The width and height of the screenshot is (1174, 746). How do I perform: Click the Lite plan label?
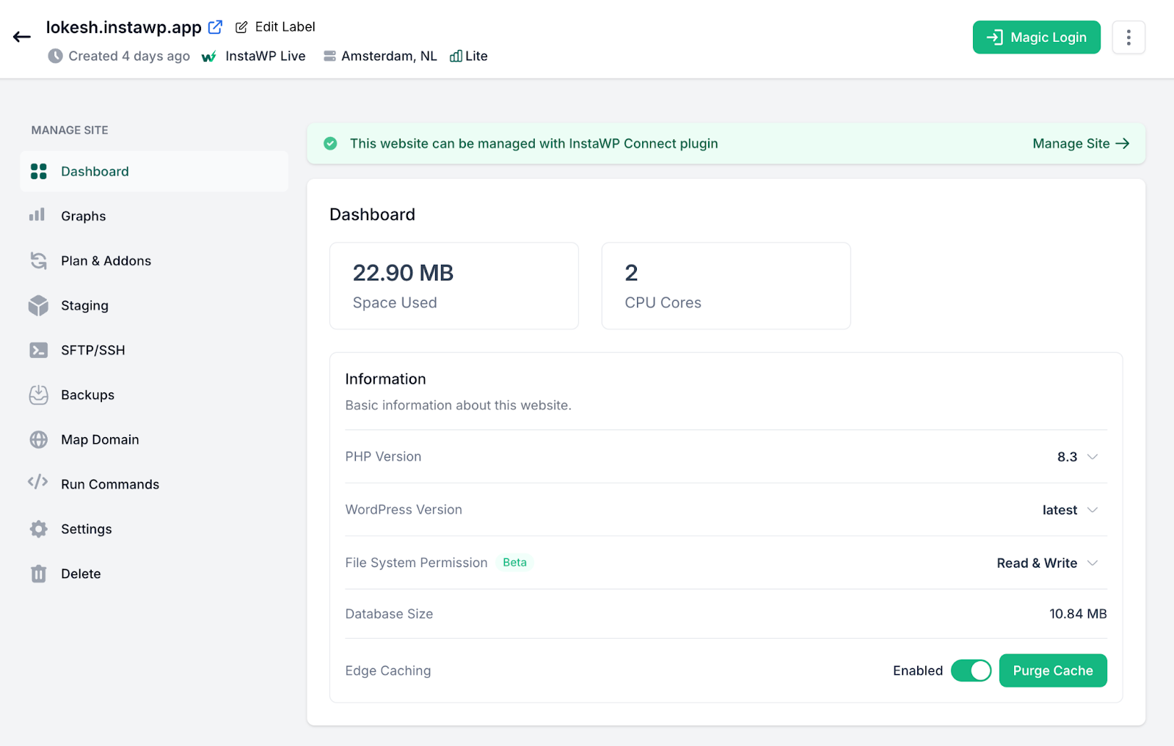click(x=476, y=56)
